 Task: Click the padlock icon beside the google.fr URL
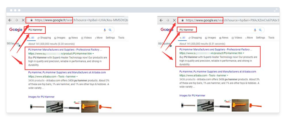coord(31,20)
